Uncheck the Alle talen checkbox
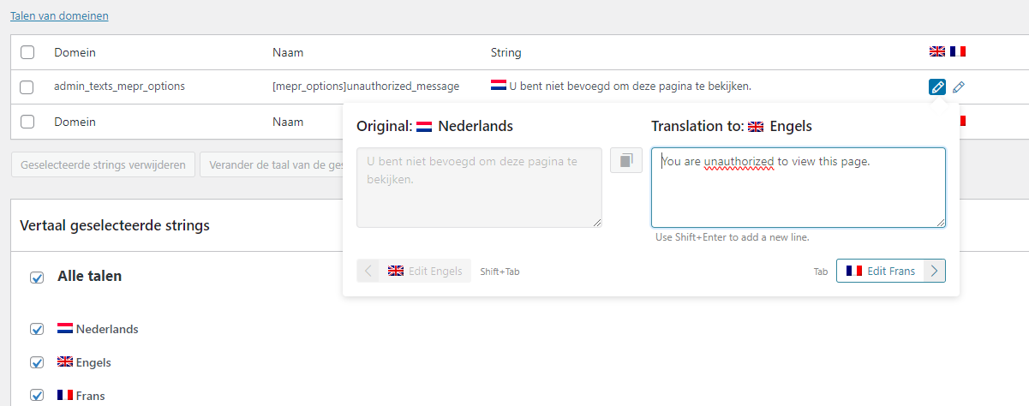This screenshot has height=406, width=1029. (37, 277)
